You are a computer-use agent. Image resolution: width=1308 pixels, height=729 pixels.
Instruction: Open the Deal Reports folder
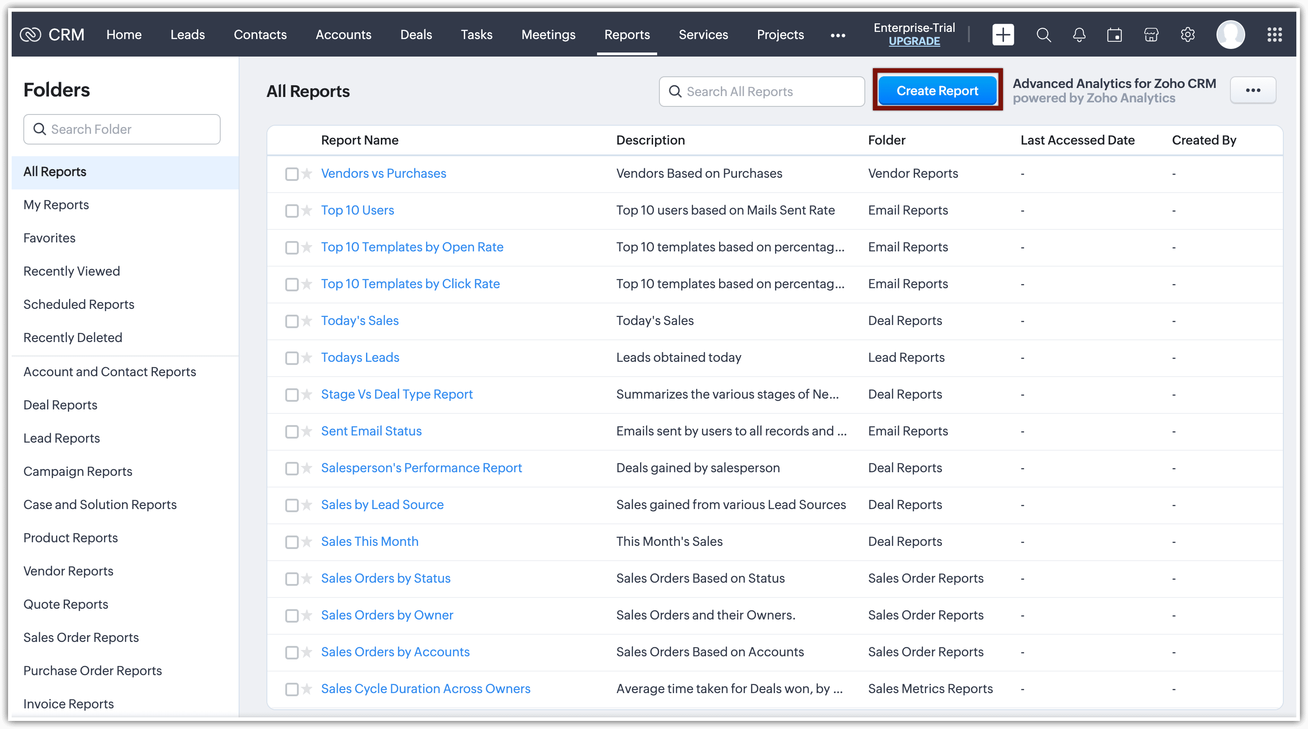coord(61,405)
